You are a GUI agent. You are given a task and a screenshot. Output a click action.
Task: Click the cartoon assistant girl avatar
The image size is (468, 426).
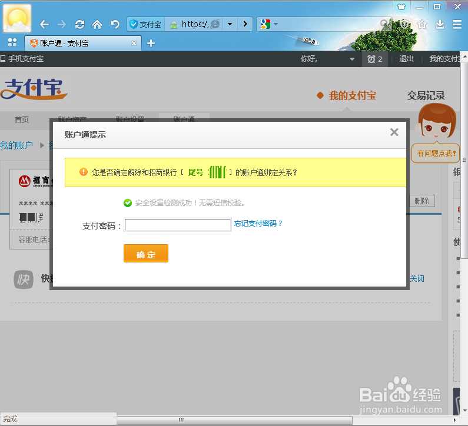436,121
